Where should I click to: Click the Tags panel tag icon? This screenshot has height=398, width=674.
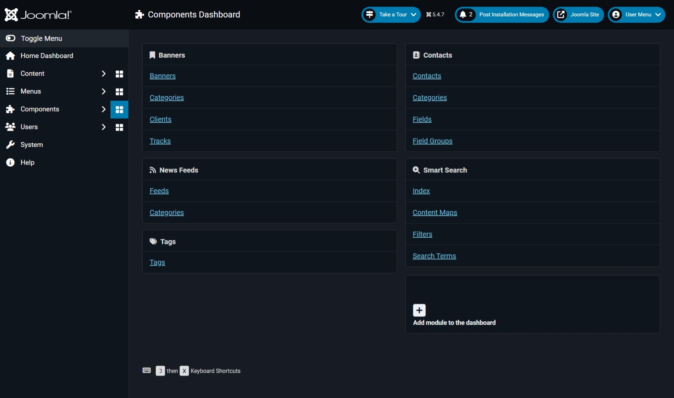tap(153, 242)
